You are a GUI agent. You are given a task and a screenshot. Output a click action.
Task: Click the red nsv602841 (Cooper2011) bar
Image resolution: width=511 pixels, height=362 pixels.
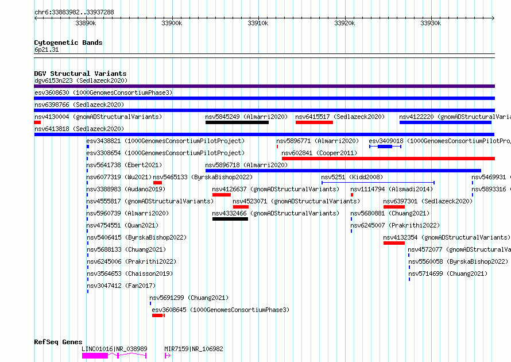pyautogui.click(x=389, y=159)
